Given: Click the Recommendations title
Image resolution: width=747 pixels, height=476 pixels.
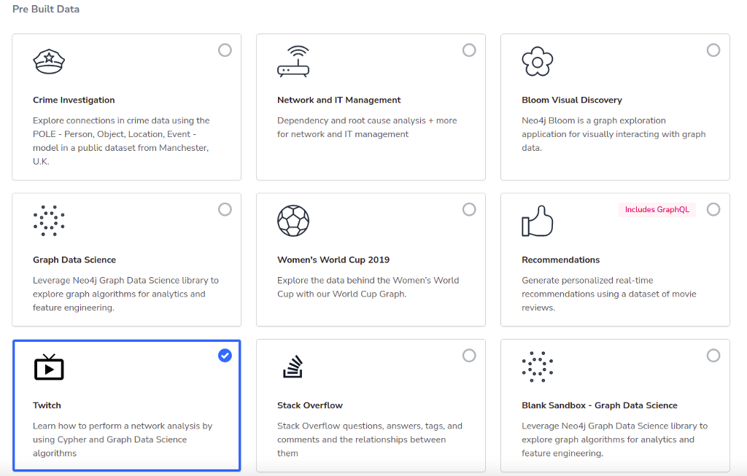Looking at the screenshot, I should (x=561, y=260).
